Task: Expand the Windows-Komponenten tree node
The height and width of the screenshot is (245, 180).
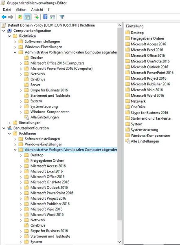Action: (21, 112)
